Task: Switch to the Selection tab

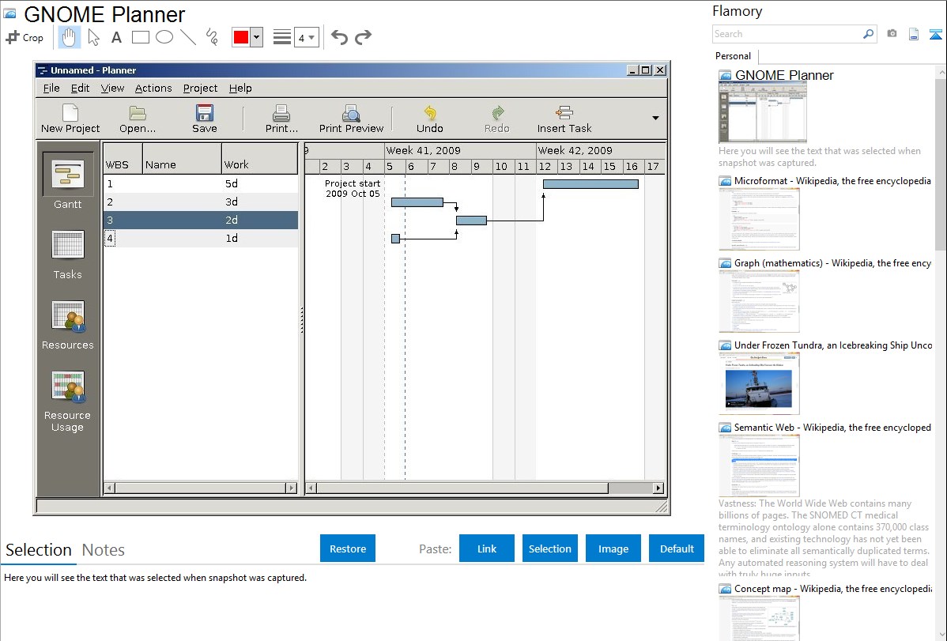Action: 39,550
